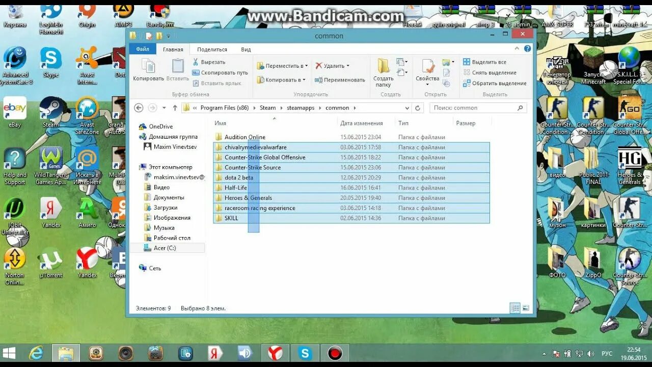
Task: Select Загрузки (Downloads) in navigation pane
Action: pos(166,207)
